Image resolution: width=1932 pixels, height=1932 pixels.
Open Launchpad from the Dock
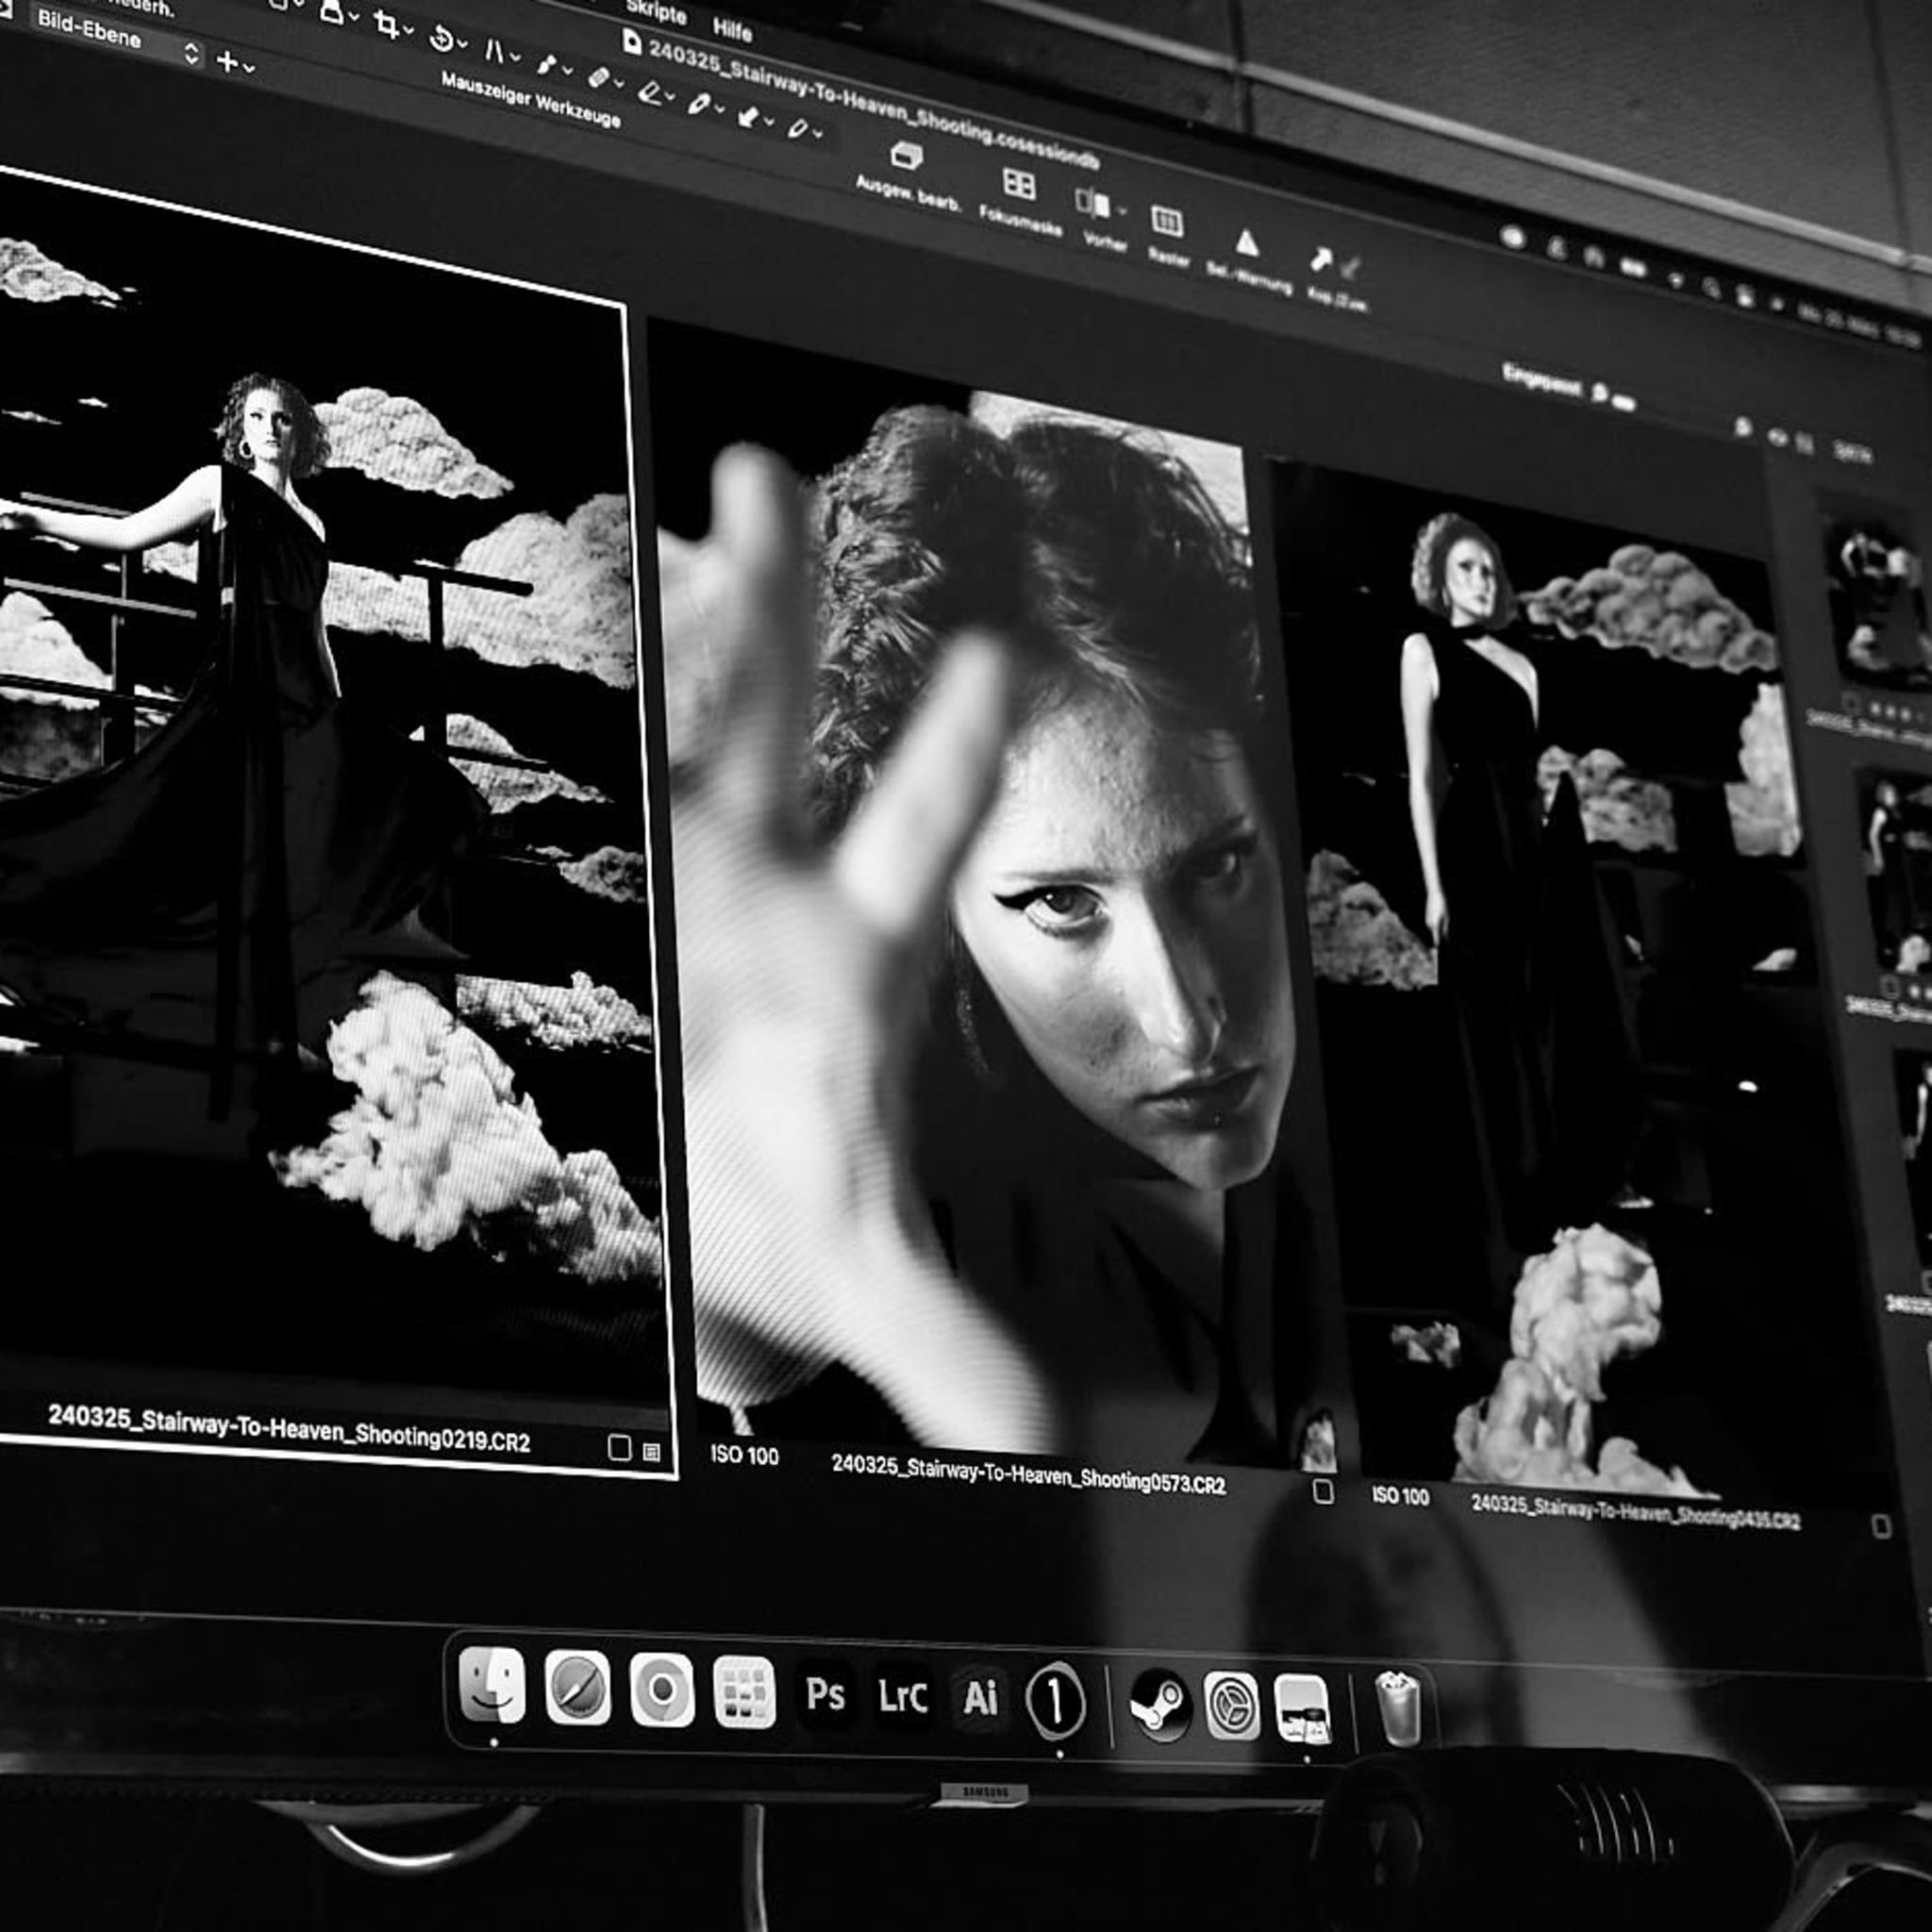[745, 1692]
